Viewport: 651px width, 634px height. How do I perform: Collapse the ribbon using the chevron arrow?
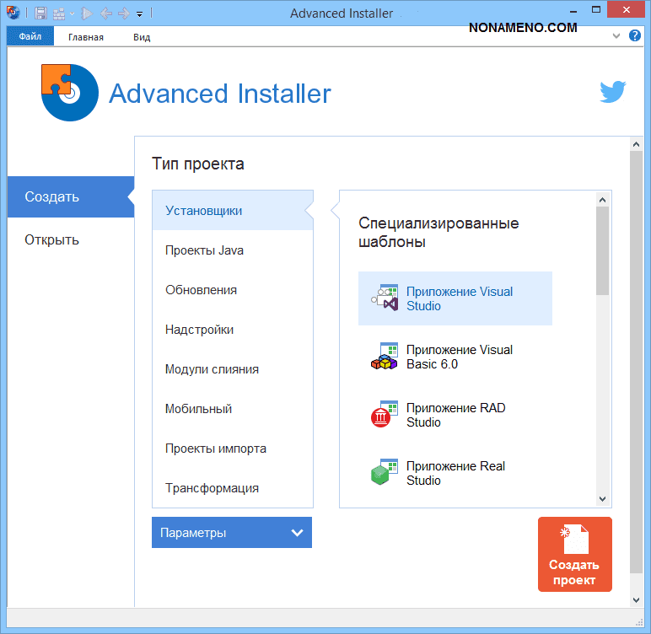[x=616, y=37]
